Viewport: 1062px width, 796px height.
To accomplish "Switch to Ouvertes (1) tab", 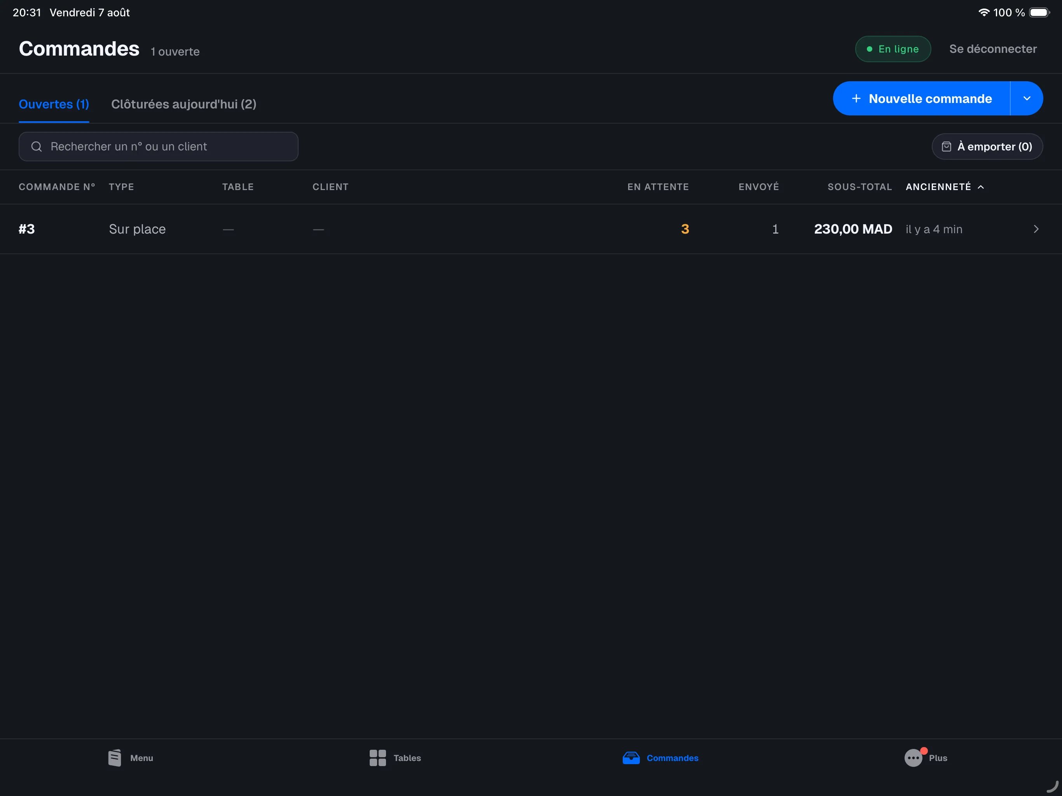I will coord(54,104).
